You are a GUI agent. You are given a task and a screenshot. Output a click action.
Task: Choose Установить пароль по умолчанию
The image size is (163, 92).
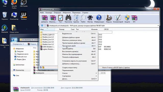pos(78,61)
